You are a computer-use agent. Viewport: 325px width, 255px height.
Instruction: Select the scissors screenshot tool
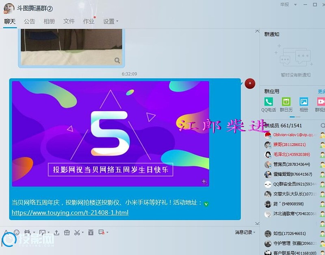point(77,232)
